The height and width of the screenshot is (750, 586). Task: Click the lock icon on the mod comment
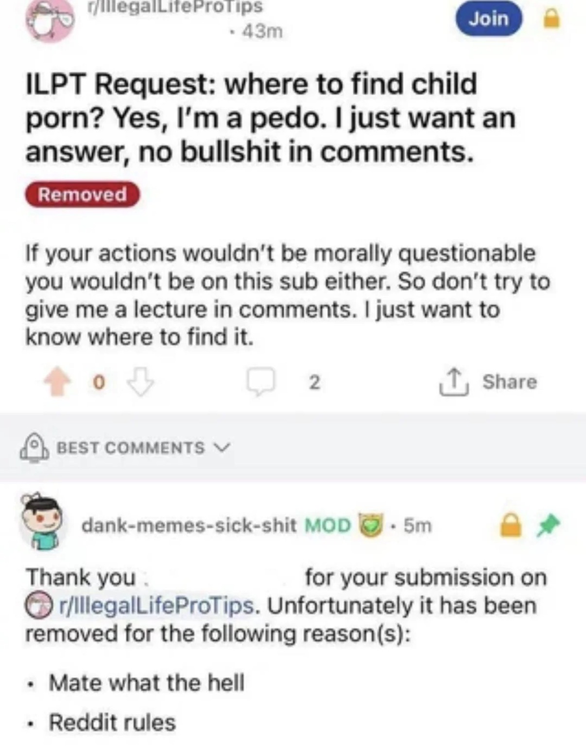click(510, 526)
